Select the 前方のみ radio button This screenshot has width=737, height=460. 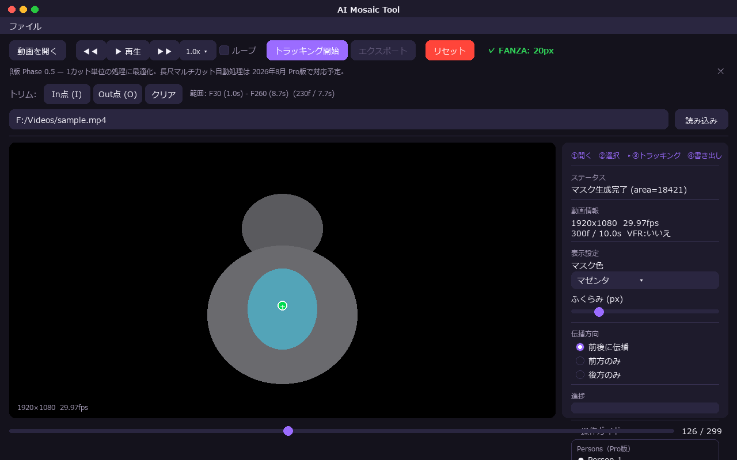580,361
